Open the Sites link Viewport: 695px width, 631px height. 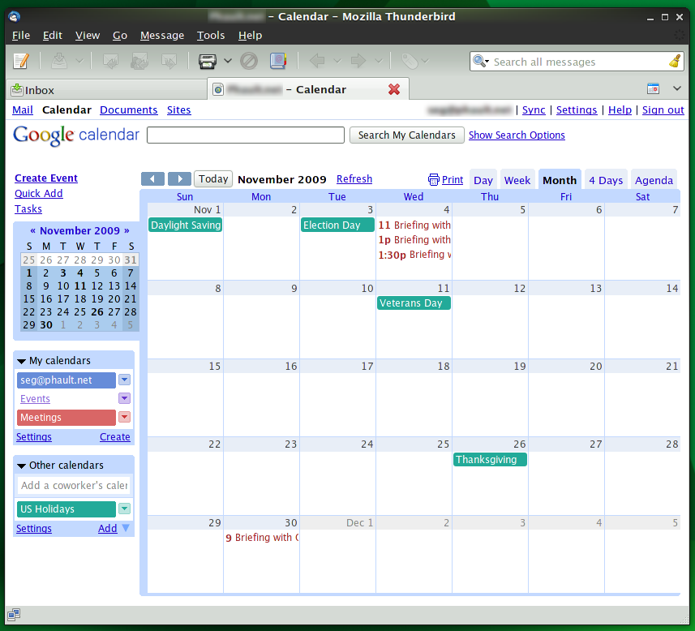178,110
